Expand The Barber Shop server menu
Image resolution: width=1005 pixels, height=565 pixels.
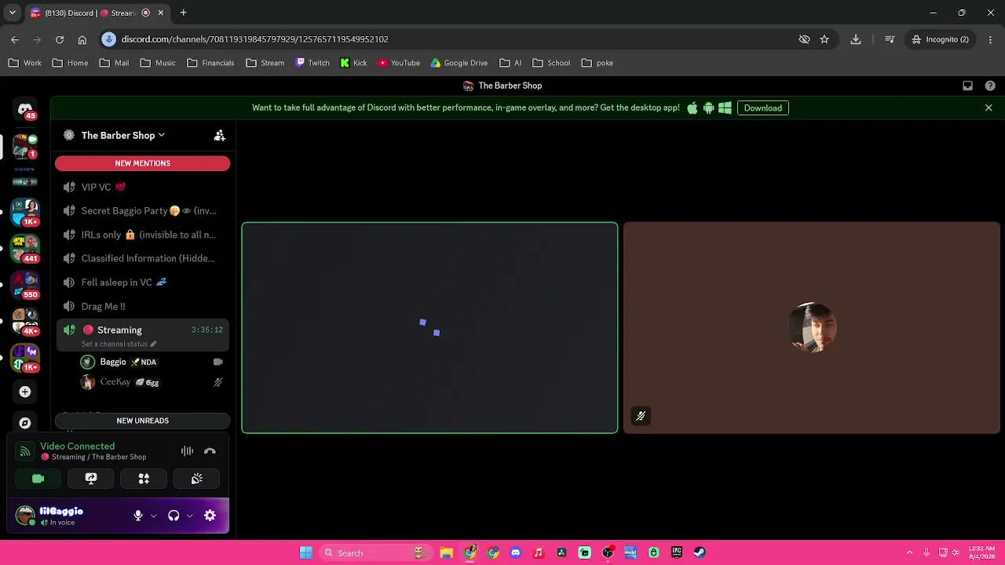pos(123,136)
